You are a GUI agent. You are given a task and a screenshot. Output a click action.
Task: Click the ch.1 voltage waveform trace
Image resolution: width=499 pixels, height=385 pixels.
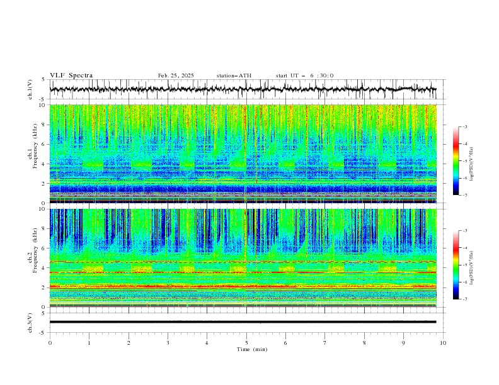coord(243,89)
